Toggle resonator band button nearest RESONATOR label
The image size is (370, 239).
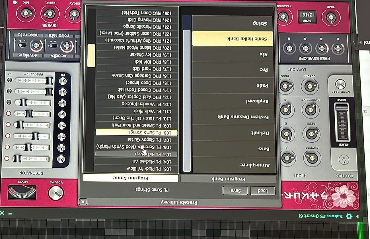[7, 158]
